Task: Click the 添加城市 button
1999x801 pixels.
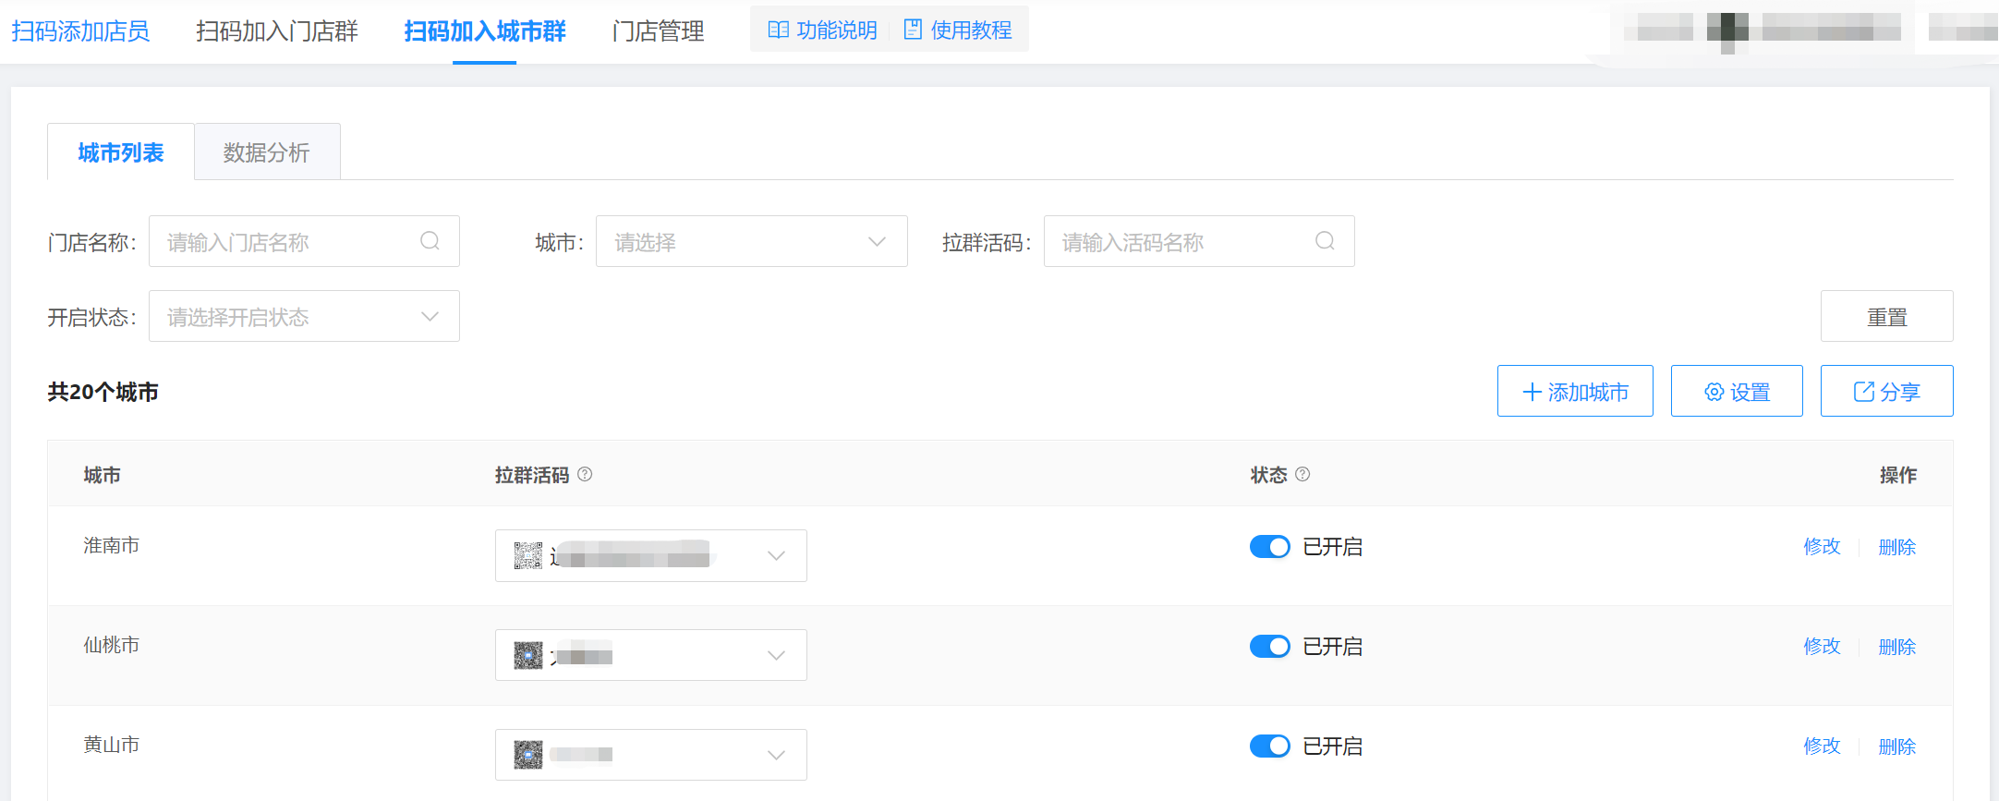Action: (x=1575, y=392)
